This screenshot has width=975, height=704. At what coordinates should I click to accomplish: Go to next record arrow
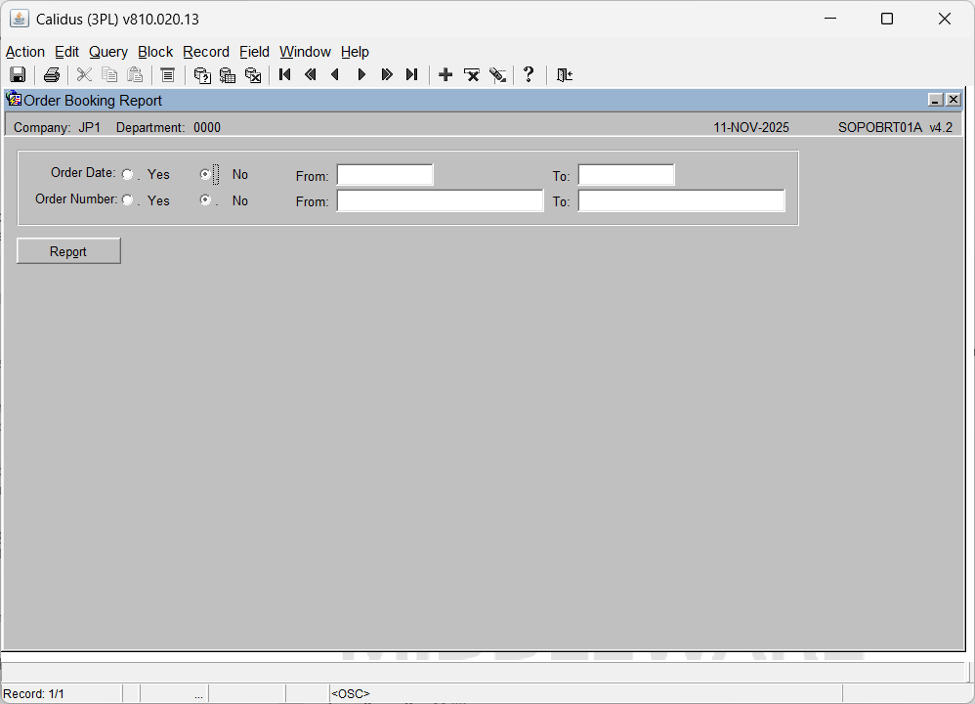(361, 75)
